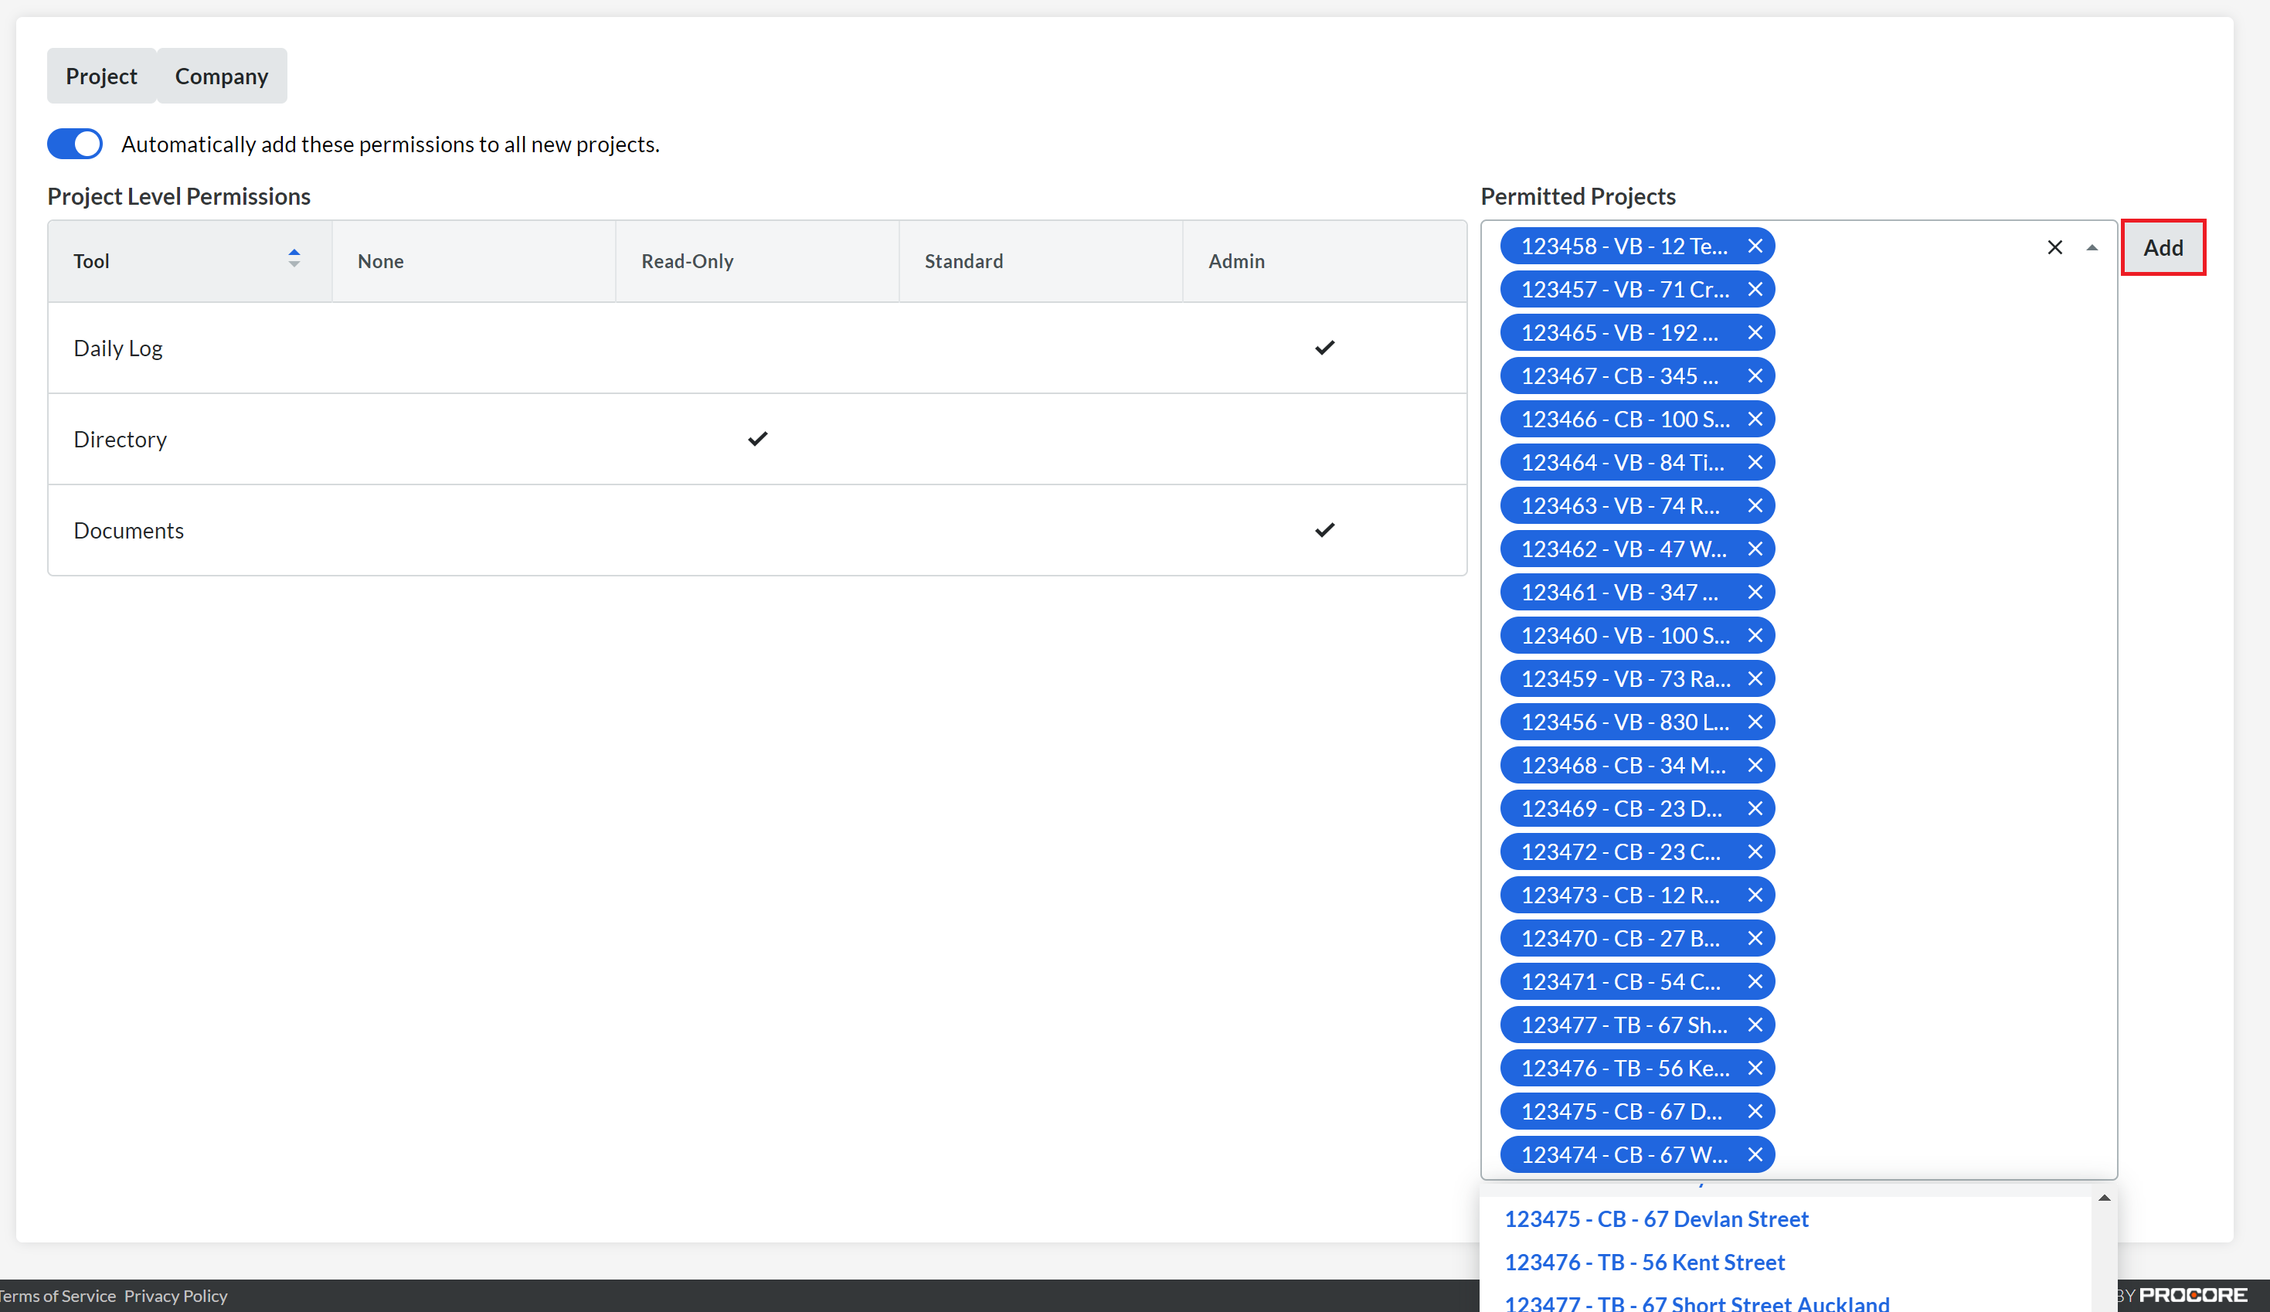The height and width of the screenshot is (1312, 2270).
Task: Remove project chip 123471 - CB - 54 C...
Action: tap(1755, 981)
